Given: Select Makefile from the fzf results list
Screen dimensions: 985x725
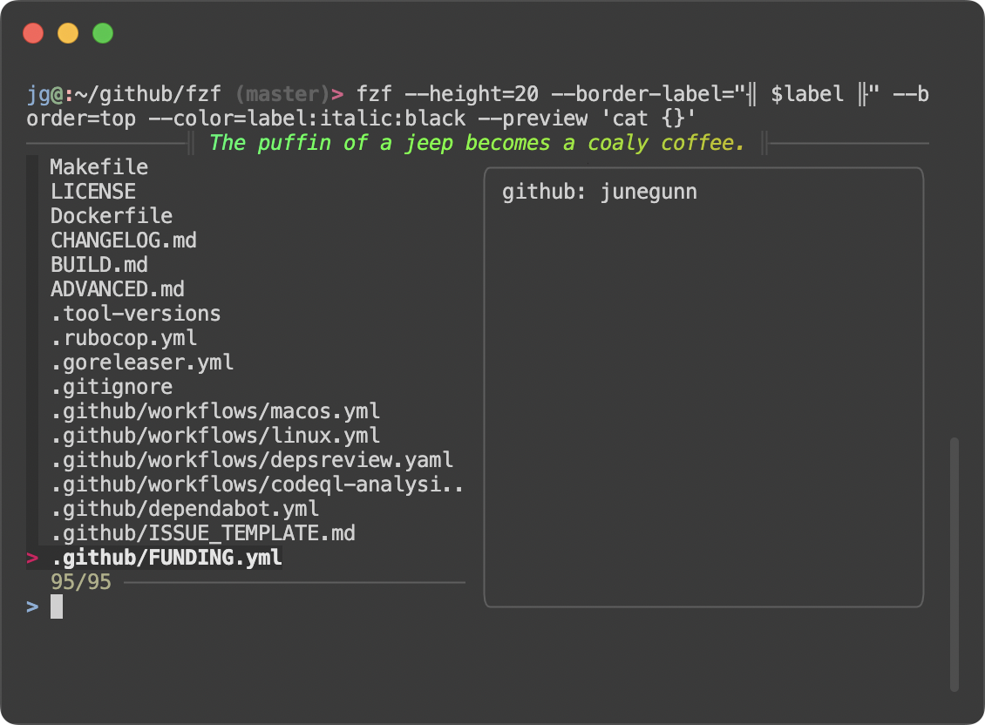Looking at the screenshot, I should (98, 166).
